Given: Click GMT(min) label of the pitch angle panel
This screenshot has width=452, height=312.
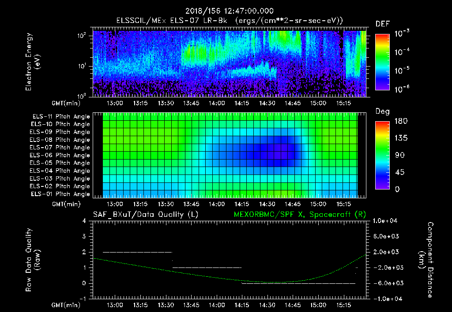Looking at the screenshot, I should tap(66, 204).
